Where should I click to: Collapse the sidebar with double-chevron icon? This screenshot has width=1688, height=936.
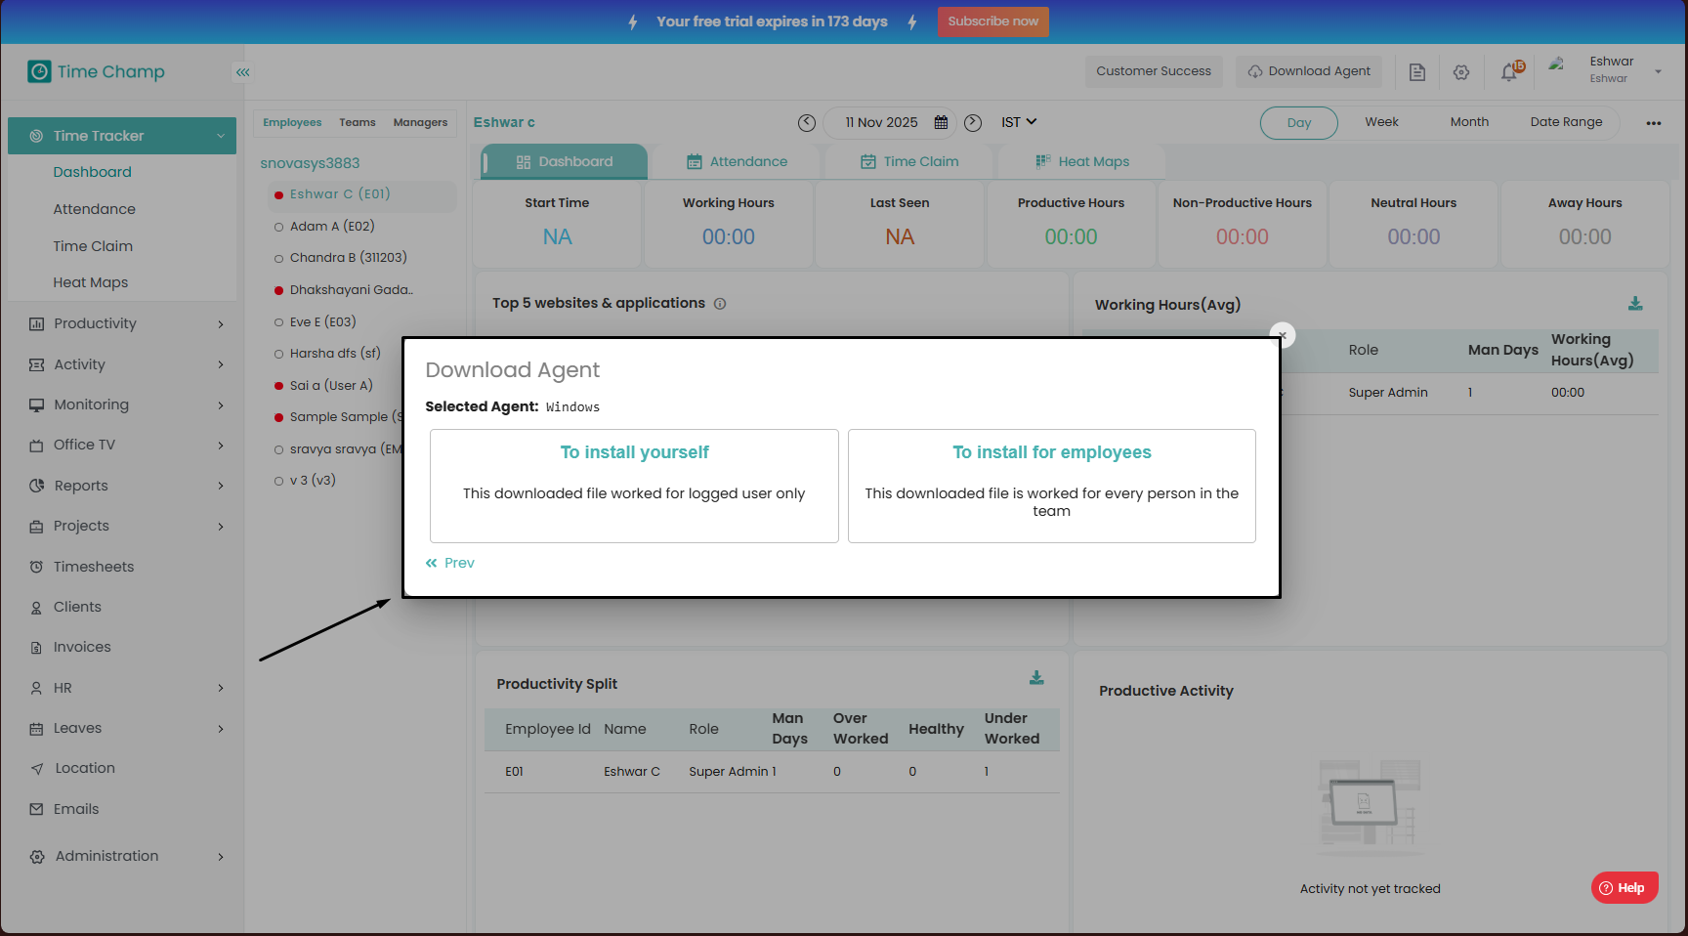[242, 71]
